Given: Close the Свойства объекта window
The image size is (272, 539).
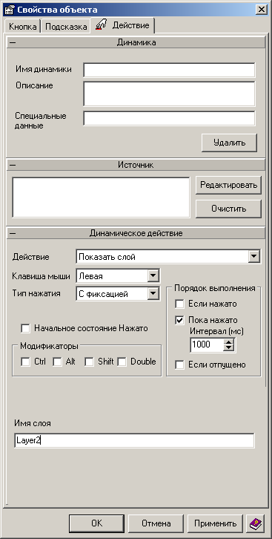Looking at the screenshot, I should (262, 10).
